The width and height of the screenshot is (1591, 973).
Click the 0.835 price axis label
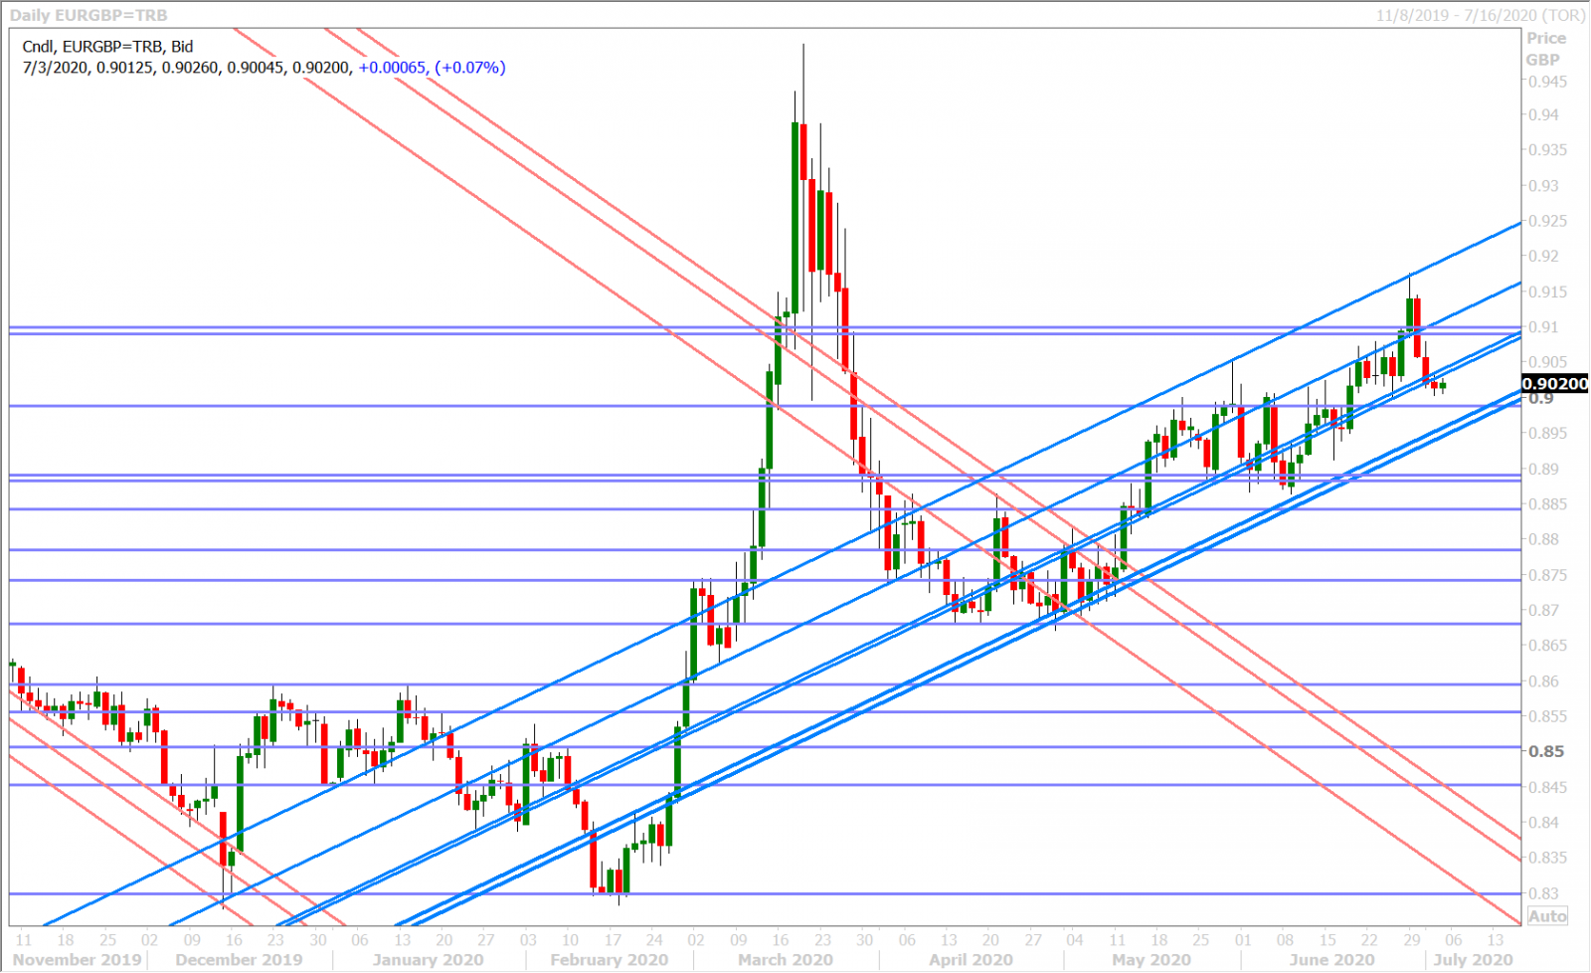(1547, 858)
